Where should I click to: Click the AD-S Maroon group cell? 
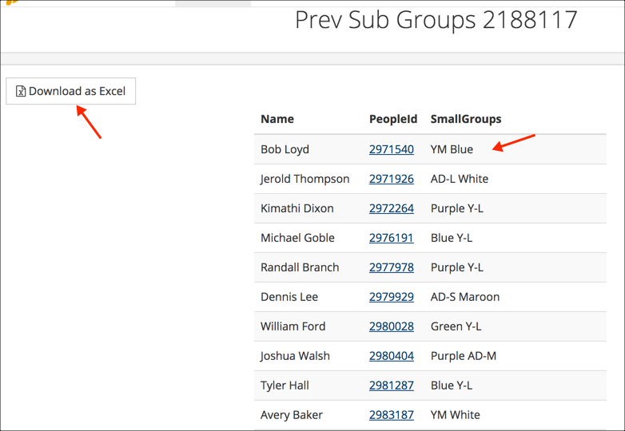[465, 296]
